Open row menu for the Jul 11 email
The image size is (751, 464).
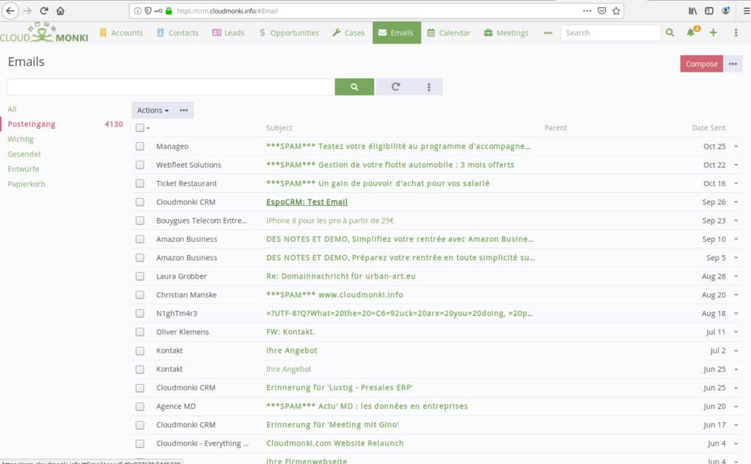pyautogui.click(x=736, y=332)
